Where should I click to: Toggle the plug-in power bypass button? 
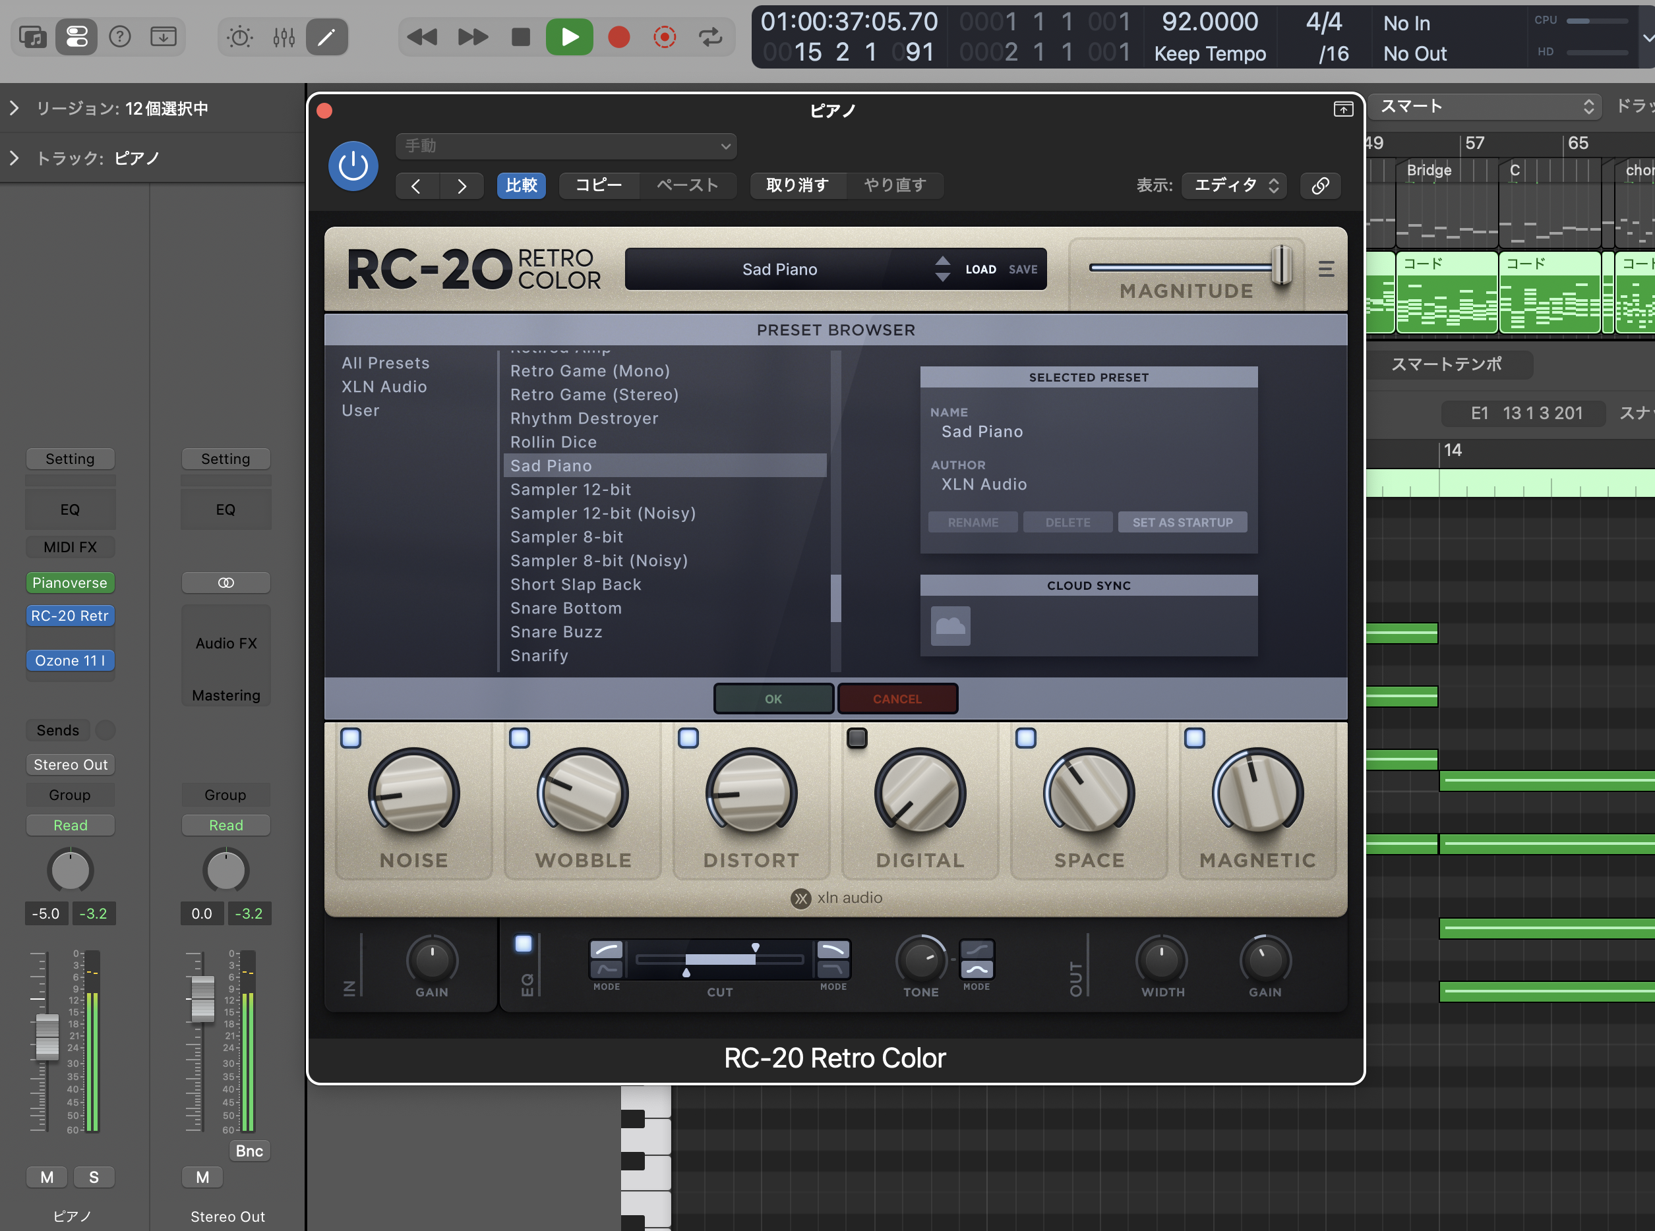[x=353, y=165]
